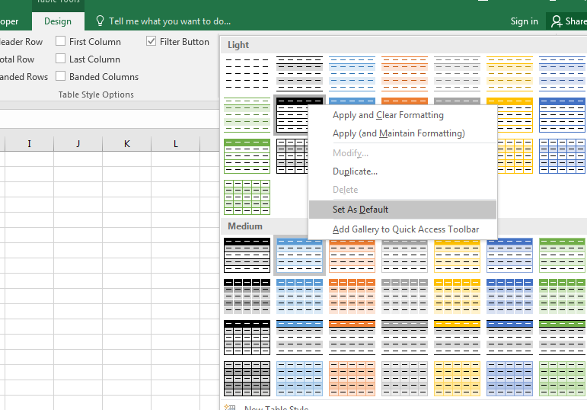This screenshot has height=410, width=587.
Task: Select the green Medium banded style, first row
Action: [x=562, y=255]
